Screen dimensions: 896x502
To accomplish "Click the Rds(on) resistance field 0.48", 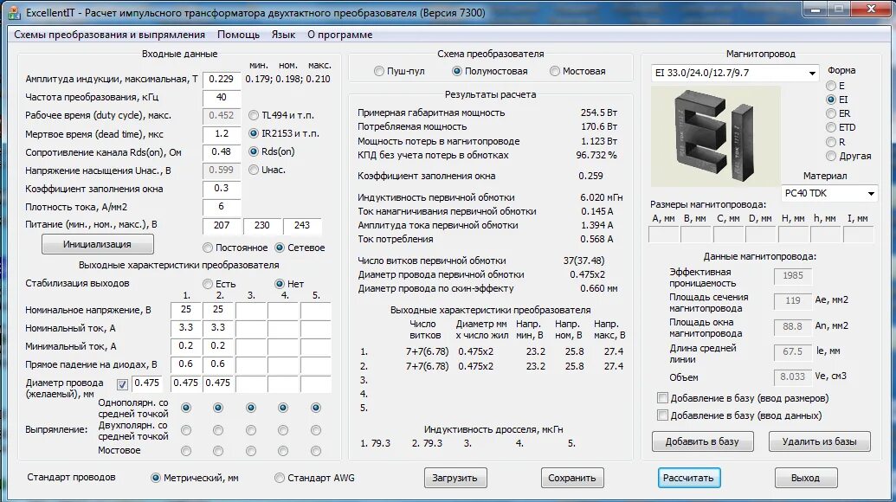I will [222, 152].
